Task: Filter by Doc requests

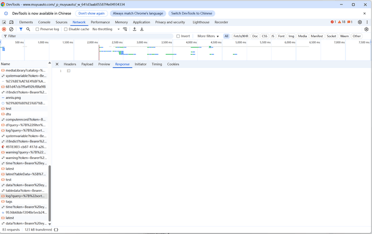Action: click(x=255, y=36)
